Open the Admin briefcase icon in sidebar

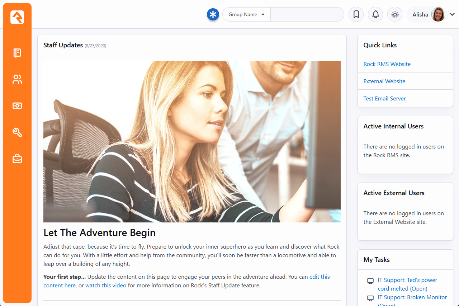coord(17,159)
